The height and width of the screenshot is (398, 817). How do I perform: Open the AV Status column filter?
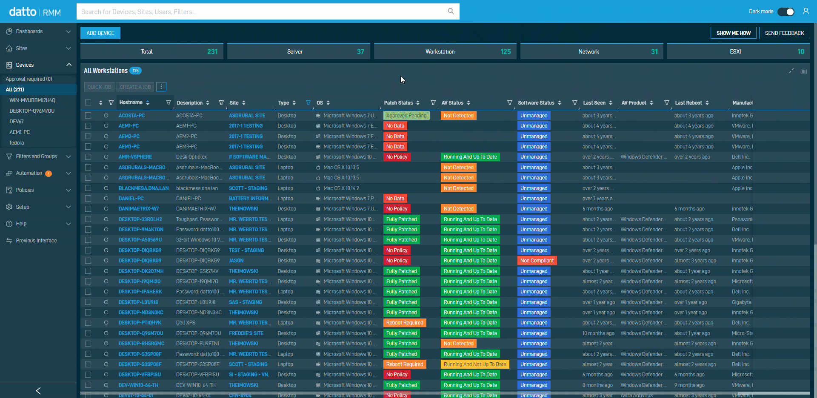510,103
